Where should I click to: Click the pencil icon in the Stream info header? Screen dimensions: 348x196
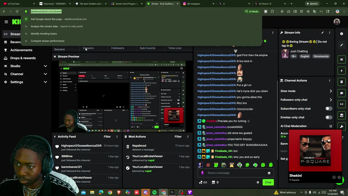322,33
